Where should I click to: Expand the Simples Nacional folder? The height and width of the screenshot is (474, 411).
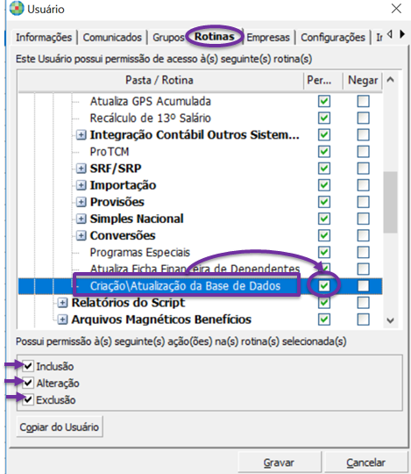(81, 219)
